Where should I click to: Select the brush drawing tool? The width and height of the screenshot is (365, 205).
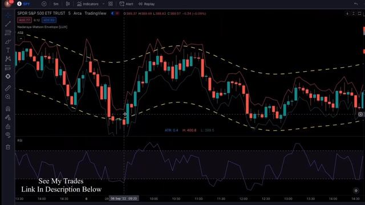[x=8, y=42]
